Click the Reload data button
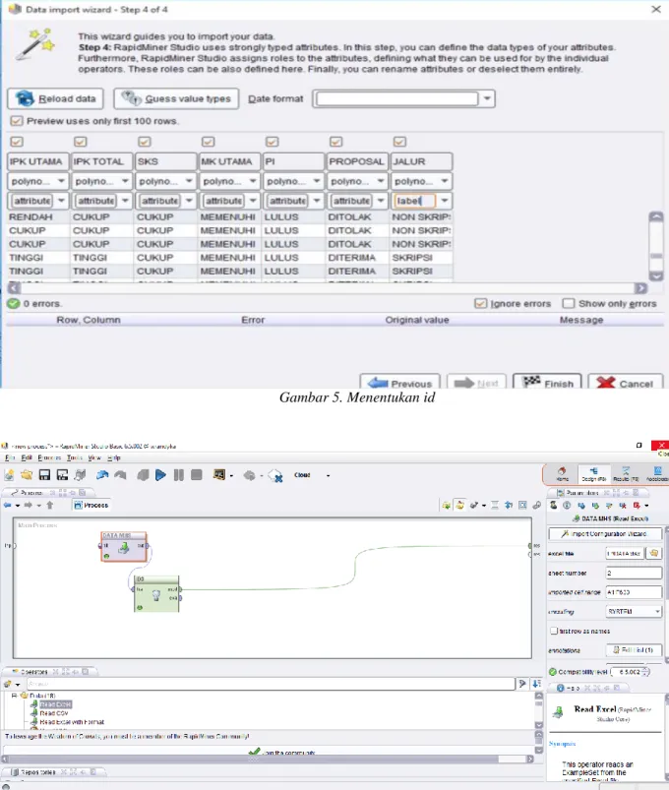 tap(55, 98)
